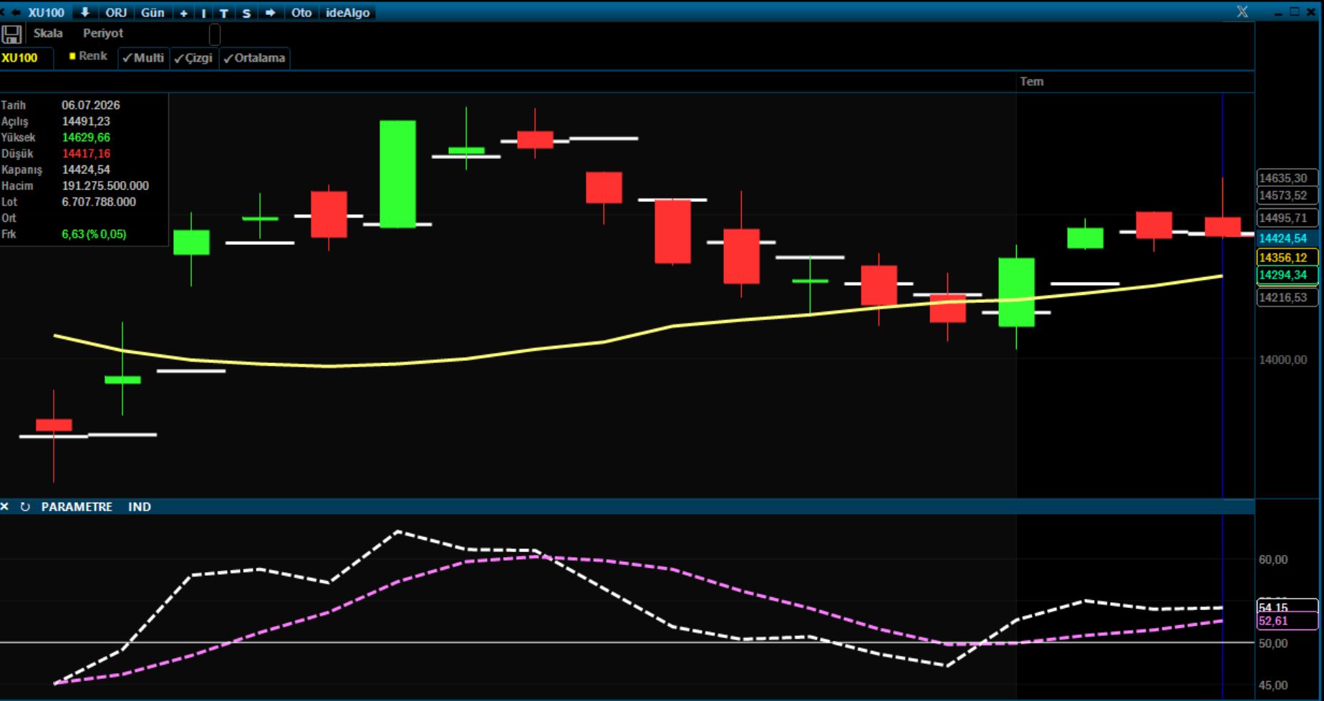Screen dimensions: 1324x701
Task: Open the ideAlgo menu
Action: coord(348,12)
